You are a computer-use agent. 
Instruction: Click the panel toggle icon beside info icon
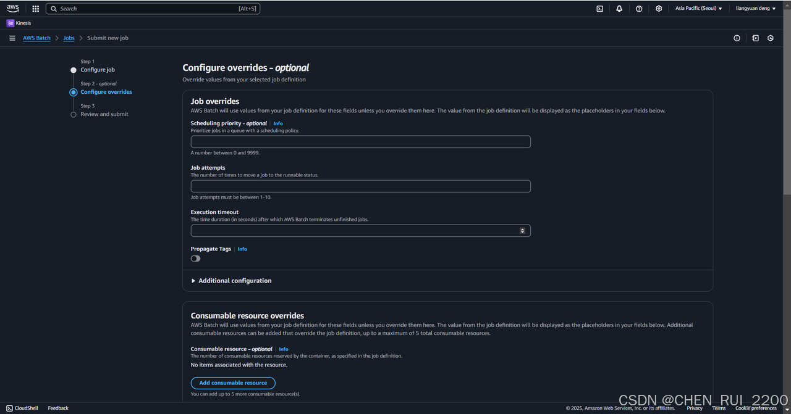pos(755,38)
